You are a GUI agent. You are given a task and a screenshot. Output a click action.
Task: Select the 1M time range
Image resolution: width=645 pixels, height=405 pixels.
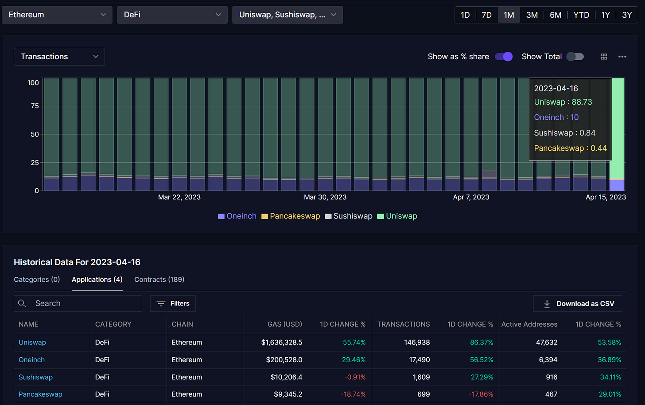pyautogui.click(x=509, y=15)
